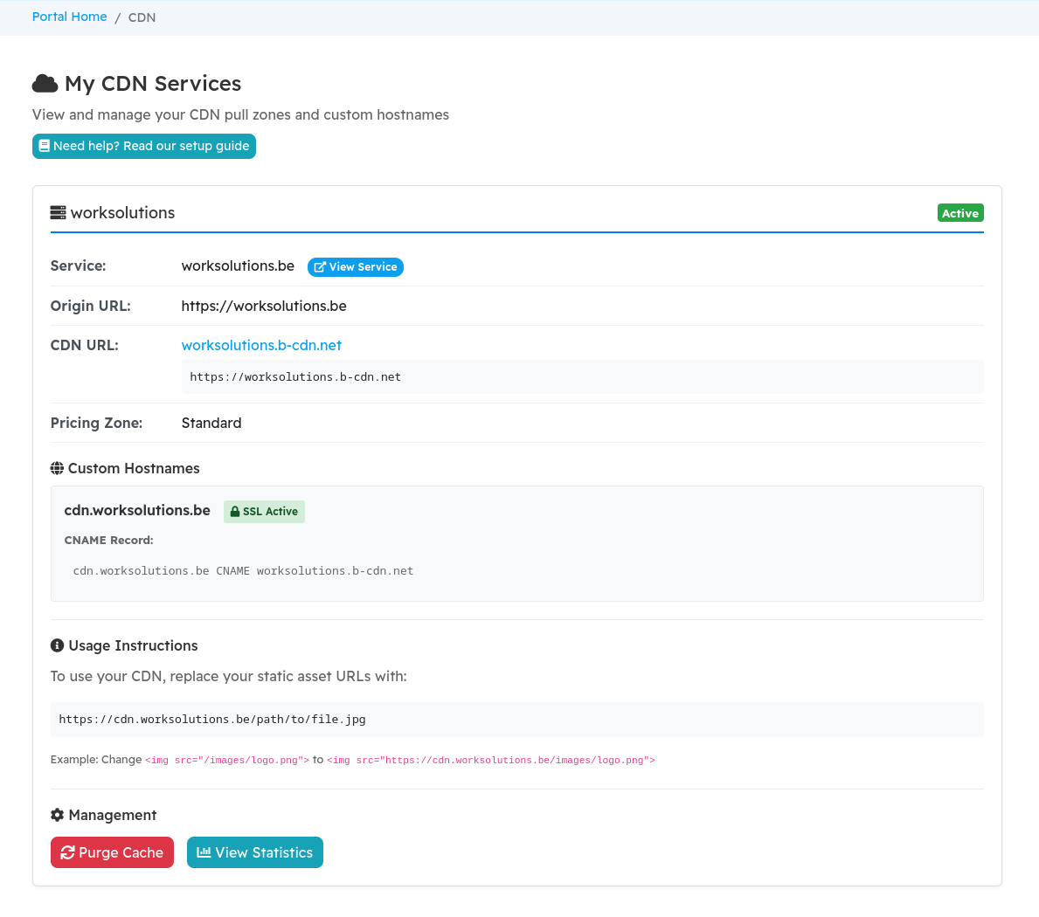The height and width of the screenshot is (917, 1039).
Task: Select the https://worksolutions.b-cdn.net code box
Action: coord(582,377)
